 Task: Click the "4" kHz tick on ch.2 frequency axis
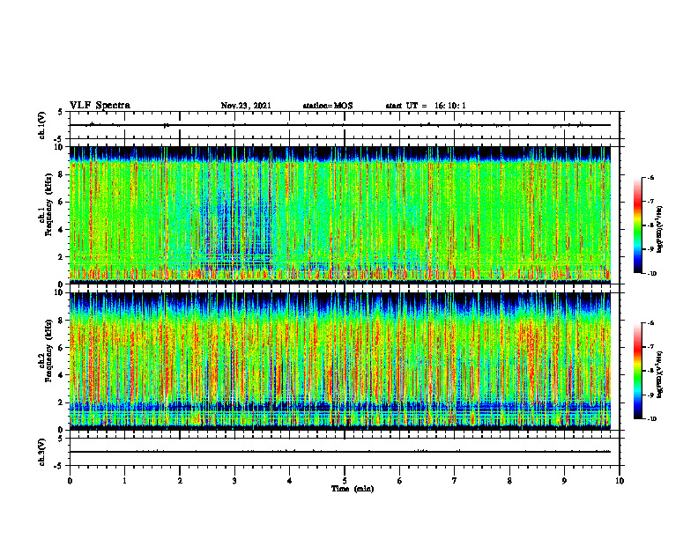click(x=62, y=375)
